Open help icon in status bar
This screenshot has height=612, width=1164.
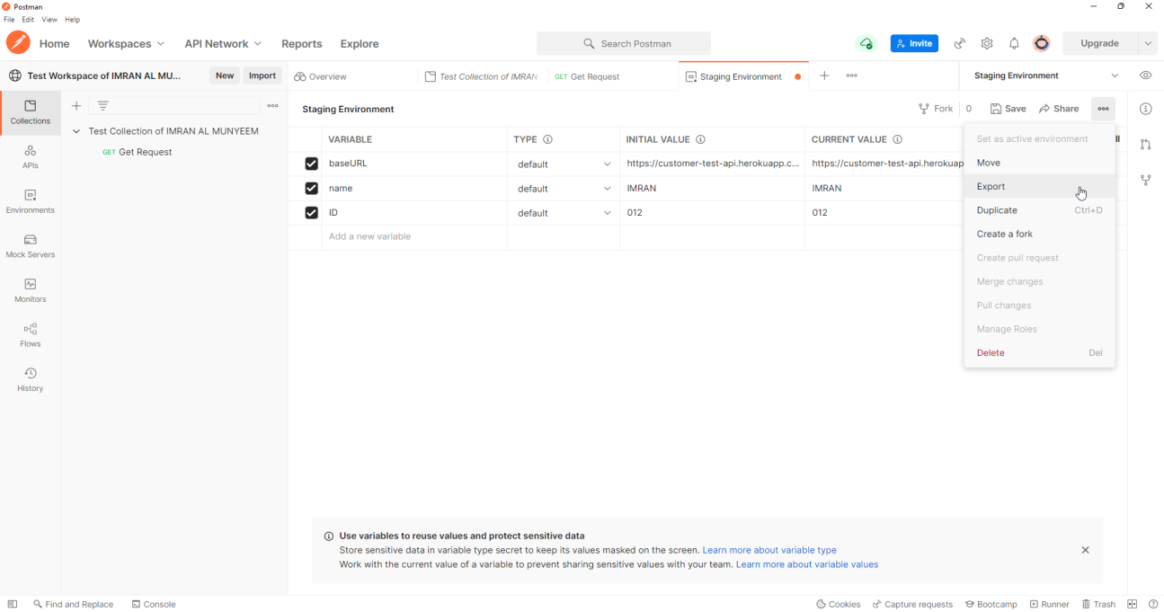tap(1153, 604)
